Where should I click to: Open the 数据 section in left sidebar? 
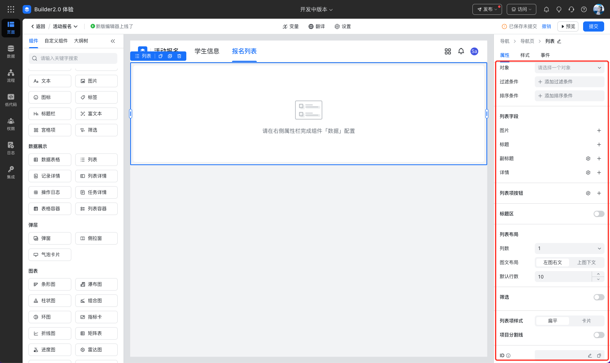[x=11, y=51]
